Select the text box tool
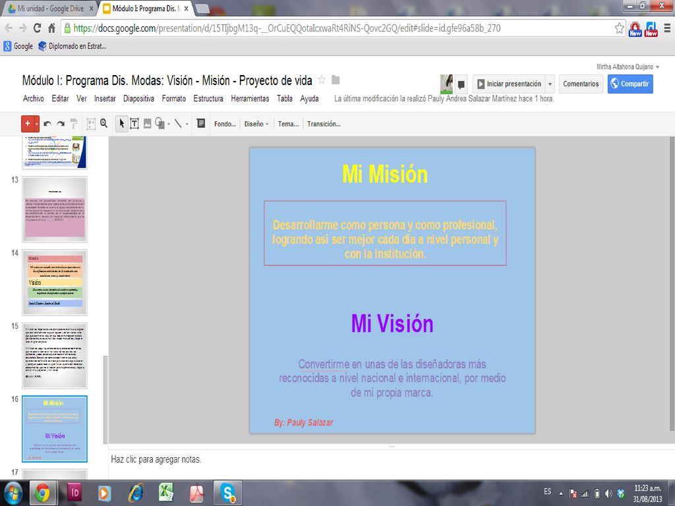 pos(134,124)
